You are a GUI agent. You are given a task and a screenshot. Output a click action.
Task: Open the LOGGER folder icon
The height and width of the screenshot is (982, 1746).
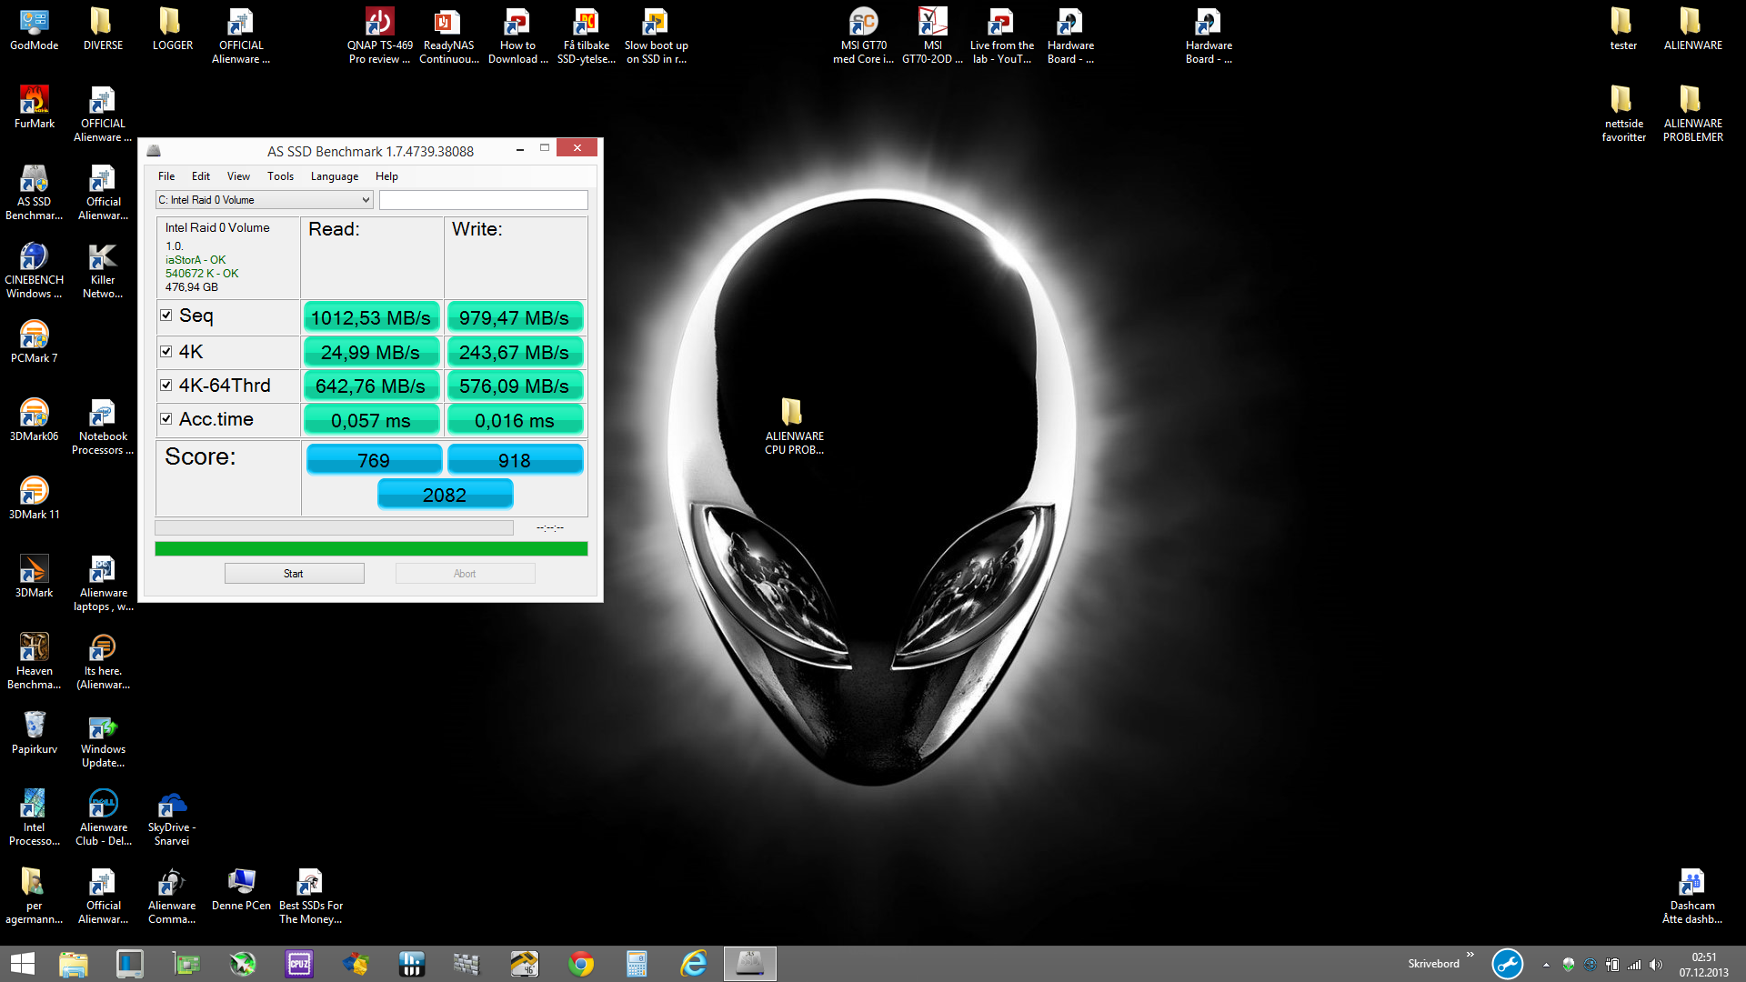pyautogui.click(x=172, y=29)
